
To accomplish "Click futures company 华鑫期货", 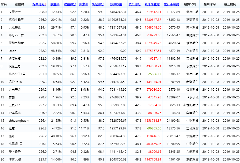I will [x=192, y=113].
